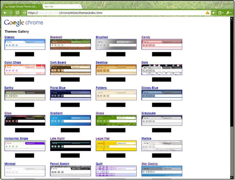Viewport: 235px width, 180px height.
Task: Select the Cork Board preview thumbnail
Action: tap(71, 70)
